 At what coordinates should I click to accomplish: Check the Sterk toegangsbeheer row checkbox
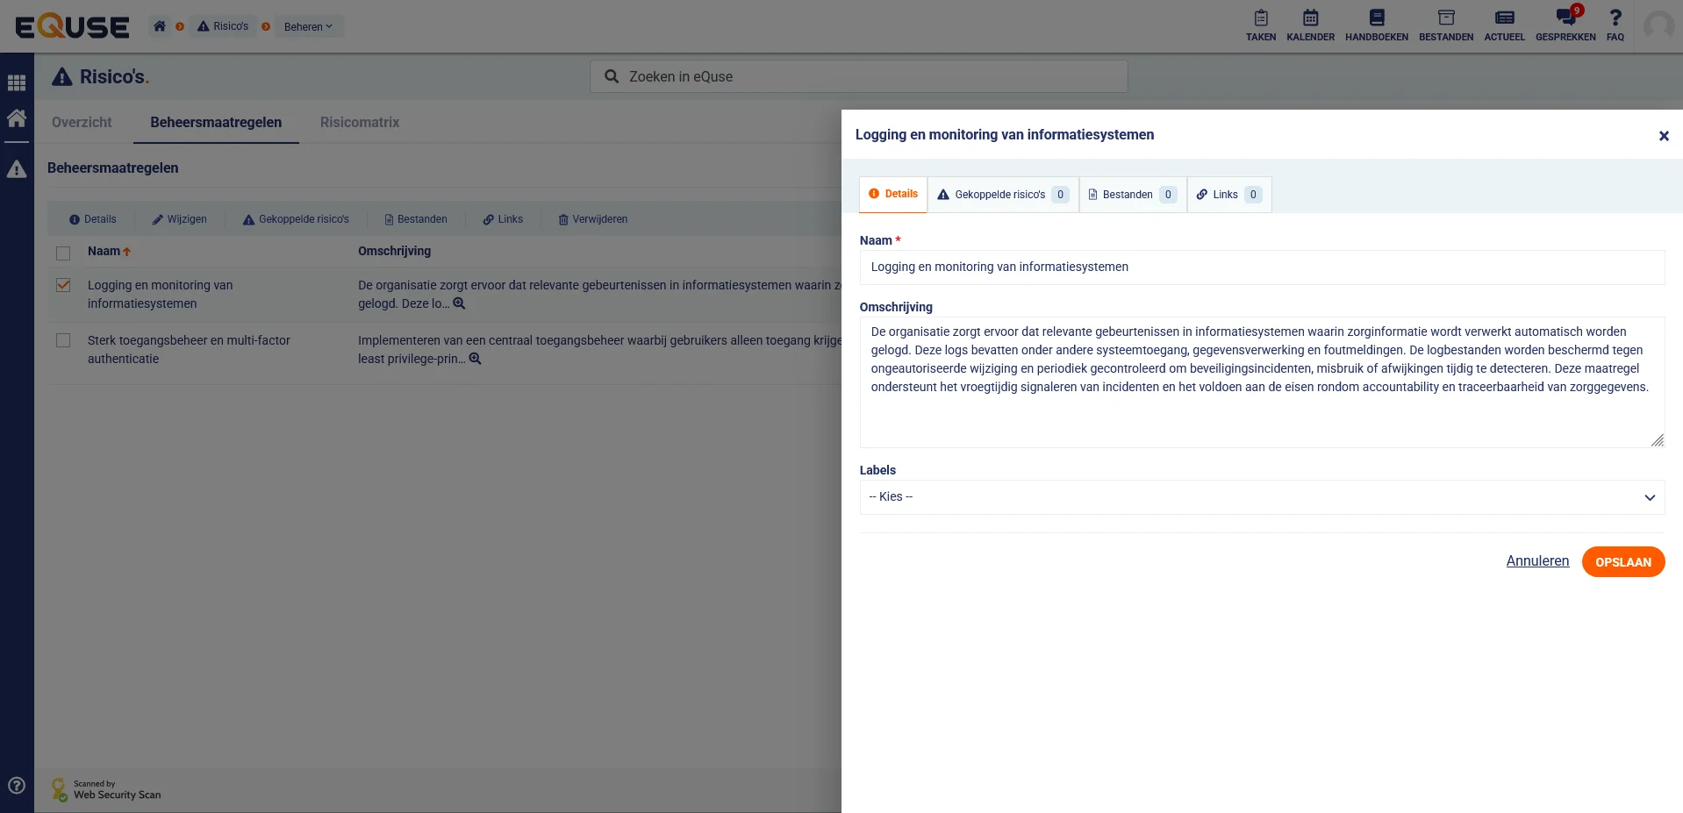(63, 340)
